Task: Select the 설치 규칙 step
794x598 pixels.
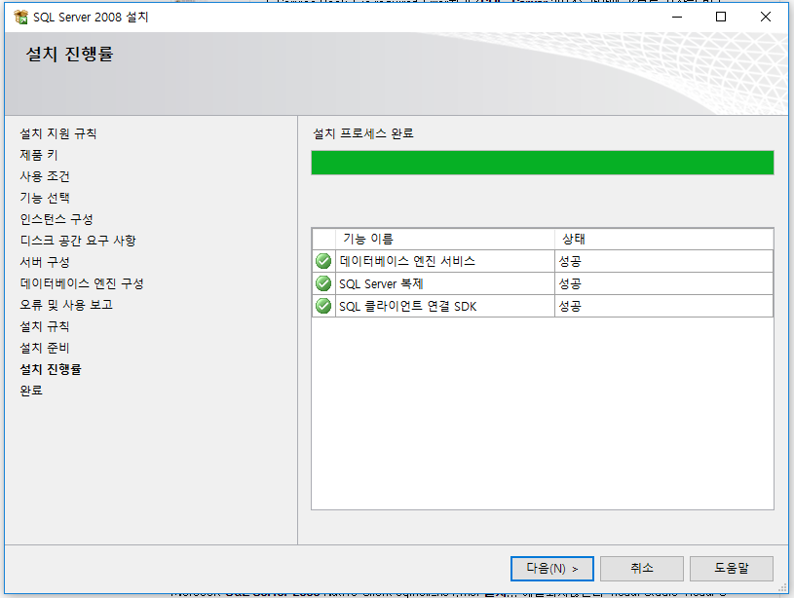Action: [45, 326]
